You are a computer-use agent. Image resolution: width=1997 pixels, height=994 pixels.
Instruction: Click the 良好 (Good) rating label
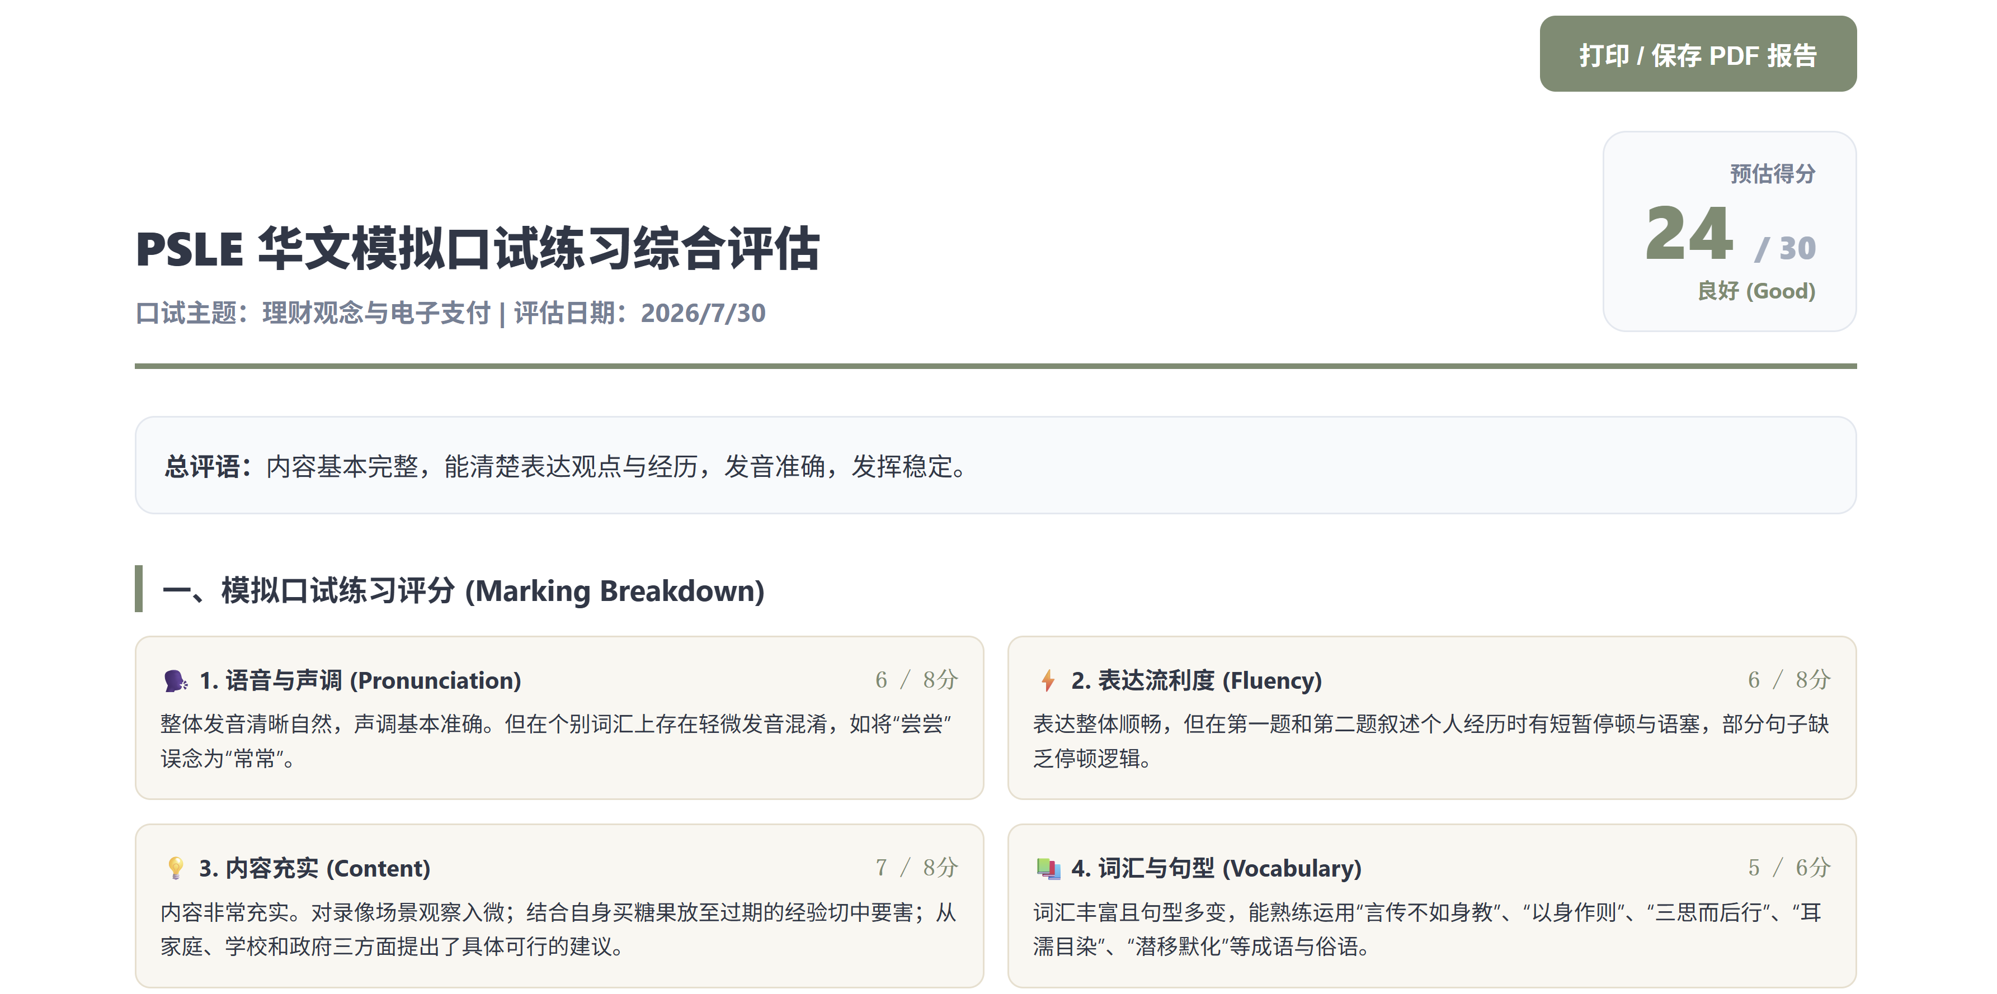click(1756, 291)
